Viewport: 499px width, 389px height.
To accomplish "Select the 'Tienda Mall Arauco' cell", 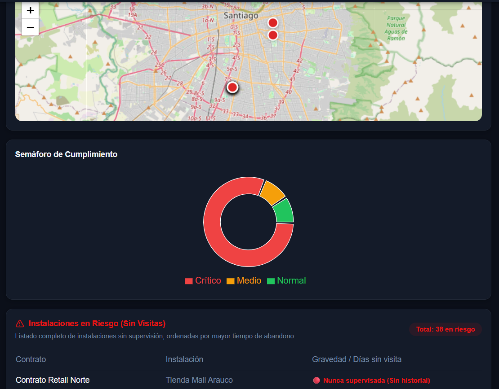I will tap(199, 380).
